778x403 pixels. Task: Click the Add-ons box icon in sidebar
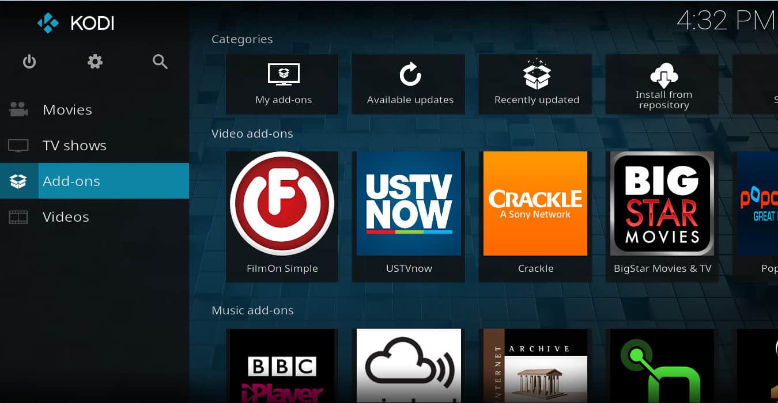click(x=18, y=181)
